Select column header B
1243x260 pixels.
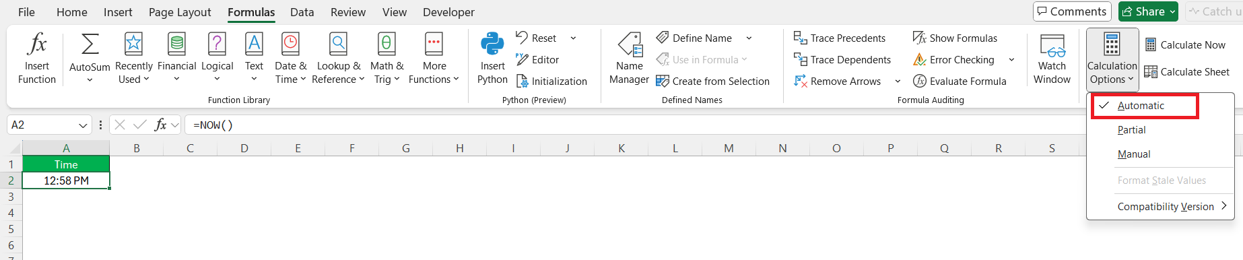click(x=137, y=148)
